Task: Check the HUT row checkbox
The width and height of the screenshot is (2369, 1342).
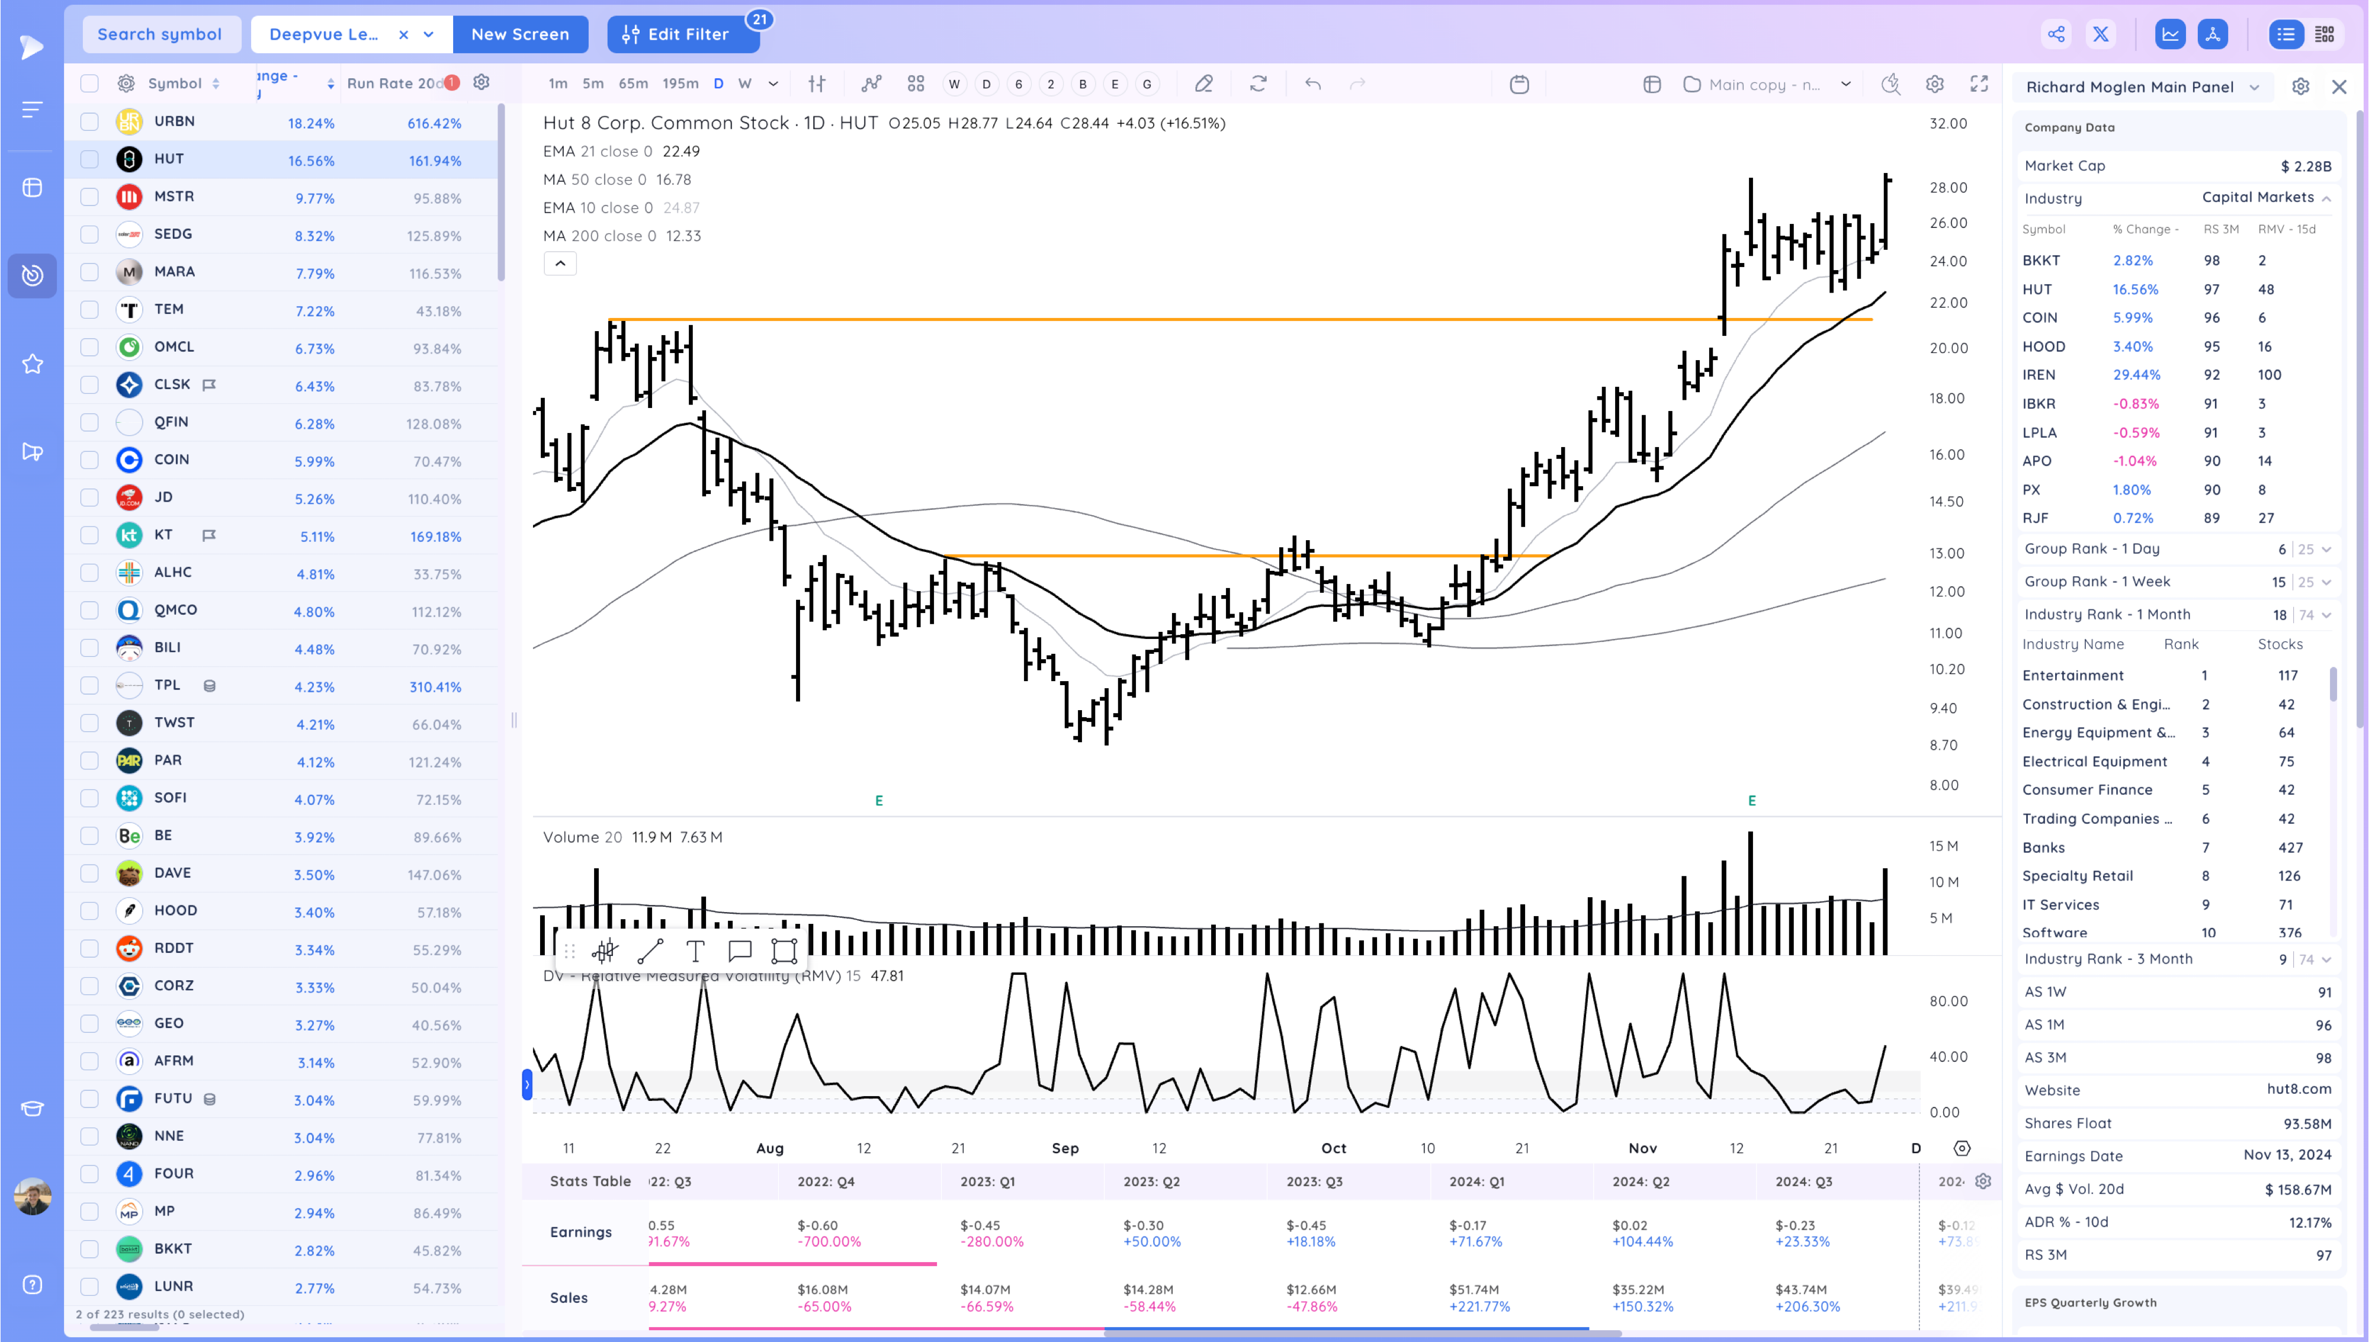Action: [89, 159]
